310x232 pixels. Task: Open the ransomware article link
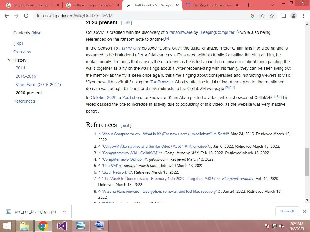click(x=181, y=32)
